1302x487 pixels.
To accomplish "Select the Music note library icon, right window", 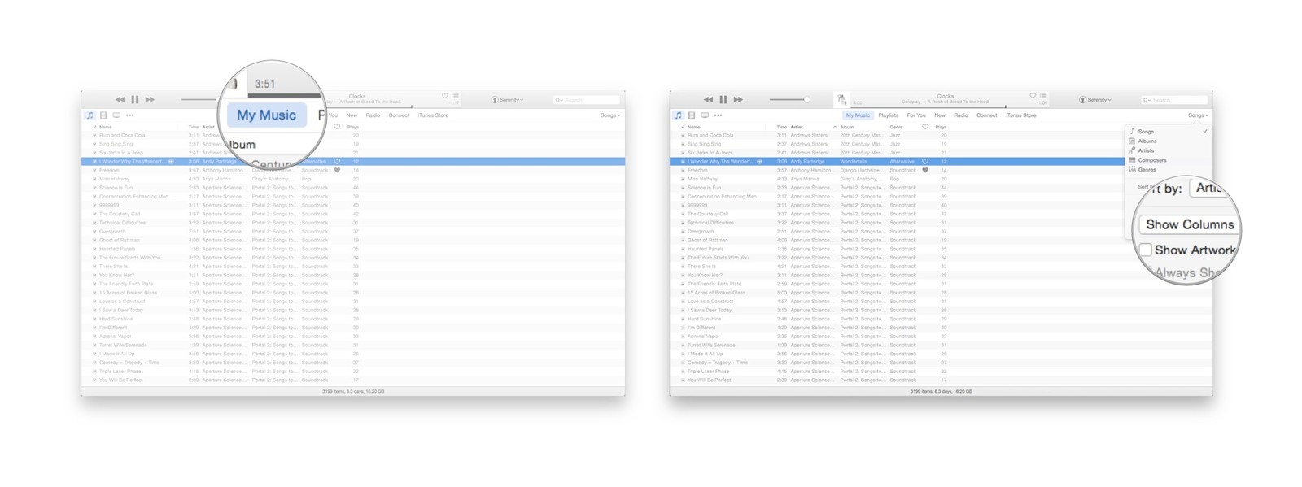I will pos(679,115).
